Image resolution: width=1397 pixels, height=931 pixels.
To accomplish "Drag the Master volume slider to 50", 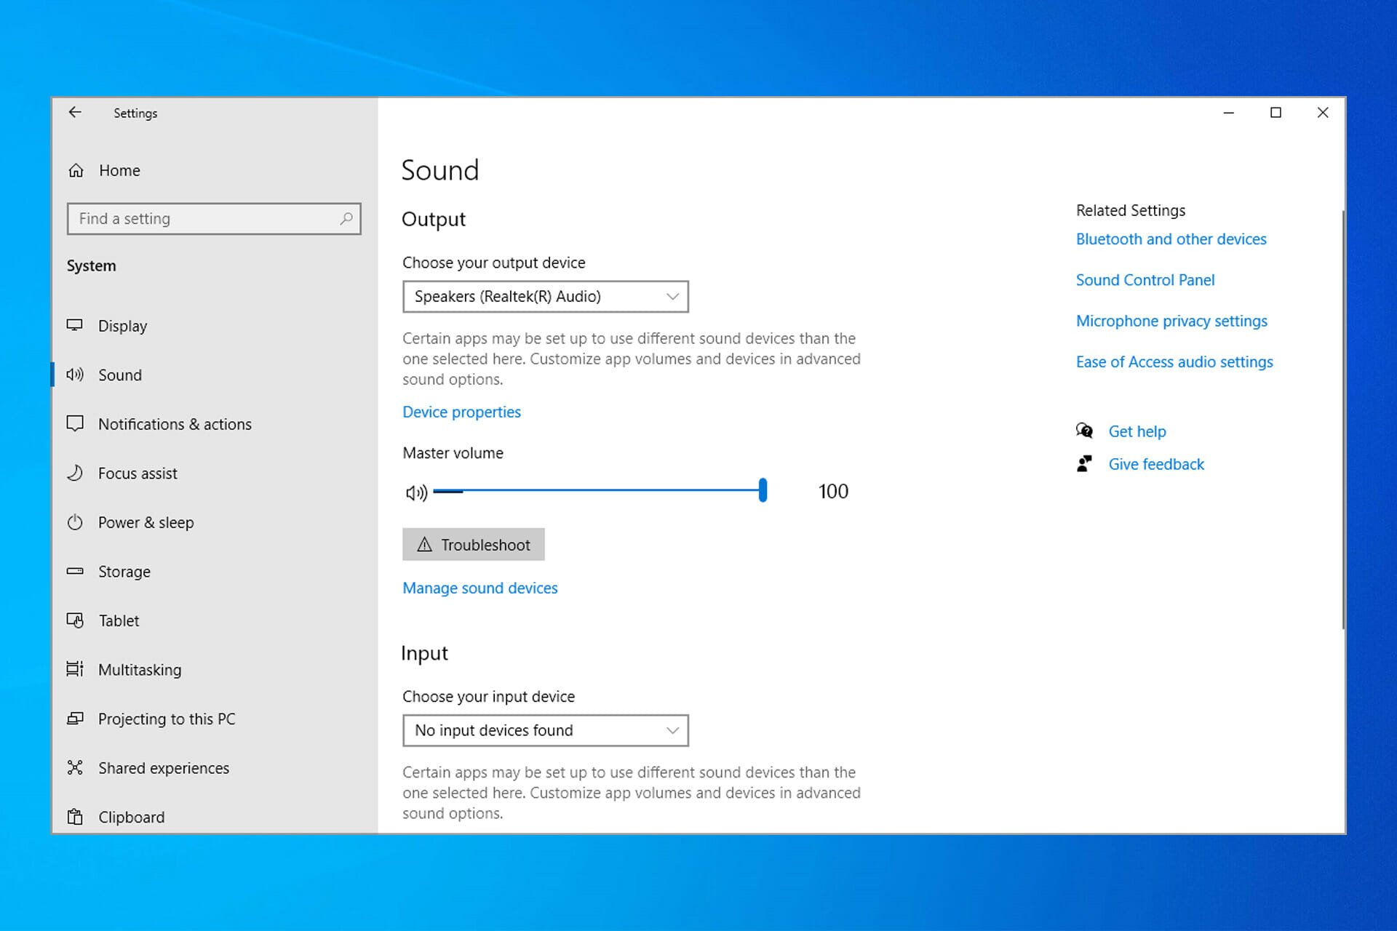I will coord(599,492).
